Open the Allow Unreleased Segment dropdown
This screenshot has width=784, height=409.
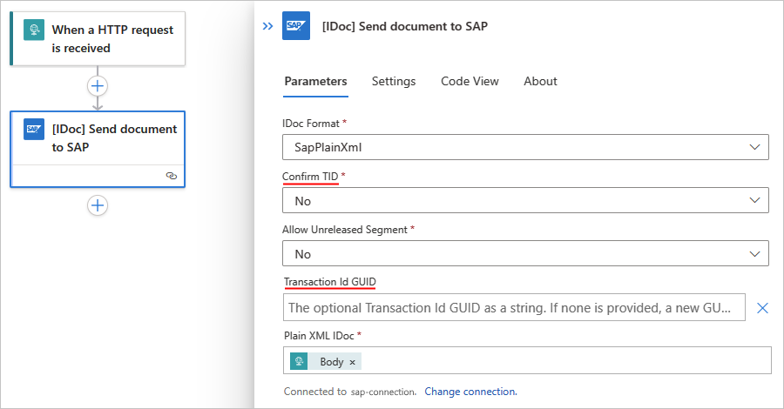(525, 254)
